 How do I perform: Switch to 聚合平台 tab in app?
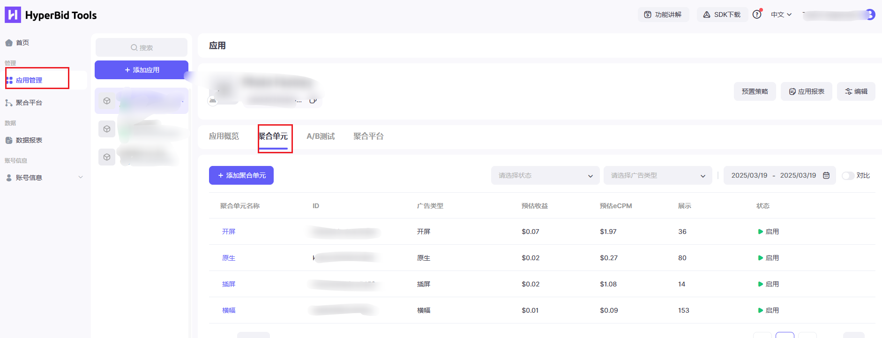click(368, 136)
